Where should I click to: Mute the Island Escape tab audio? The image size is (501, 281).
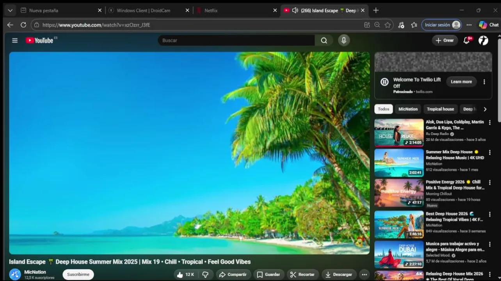coord(295,11)
